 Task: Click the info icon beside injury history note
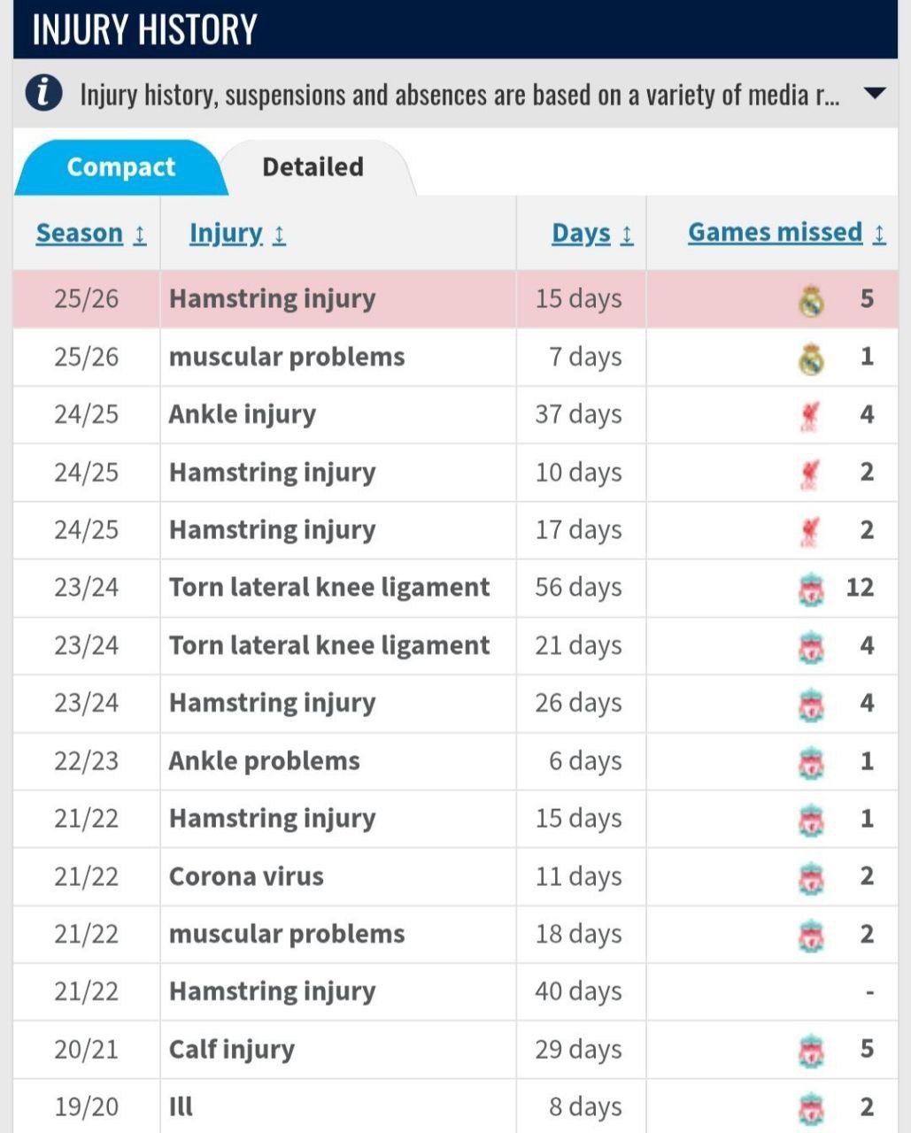(x=43, y=93)
